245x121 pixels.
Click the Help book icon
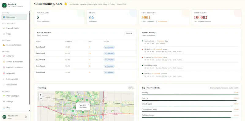coord(4,108)
